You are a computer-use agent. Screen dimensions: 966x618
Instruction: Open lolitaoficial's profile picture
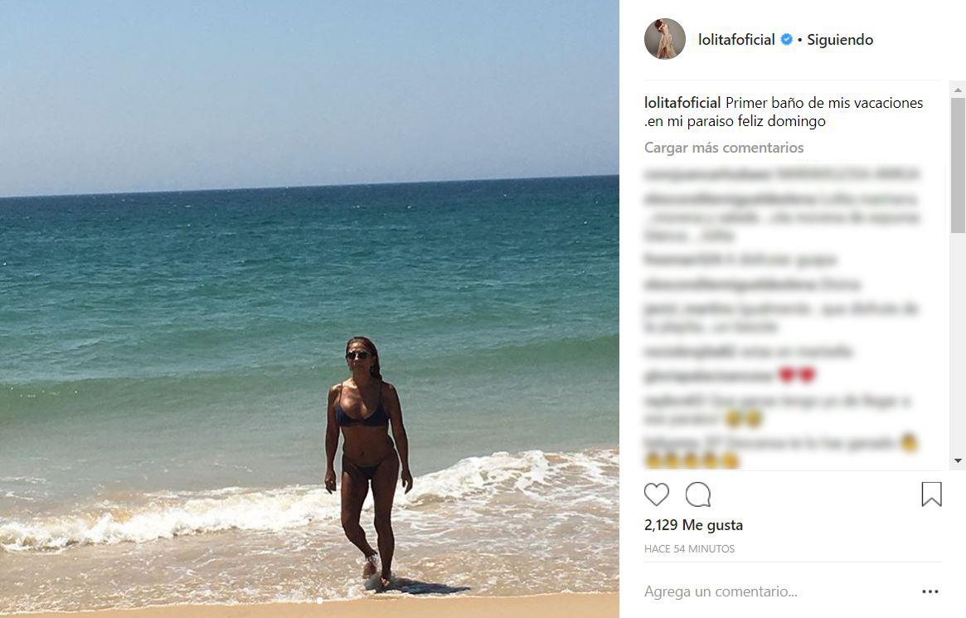[665, 39]
